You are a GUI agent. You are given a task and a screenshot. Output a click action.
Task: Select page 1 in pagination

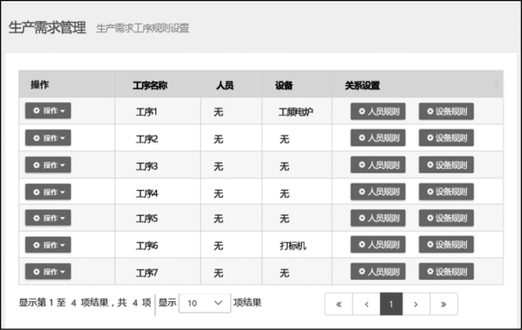(391, 304)
